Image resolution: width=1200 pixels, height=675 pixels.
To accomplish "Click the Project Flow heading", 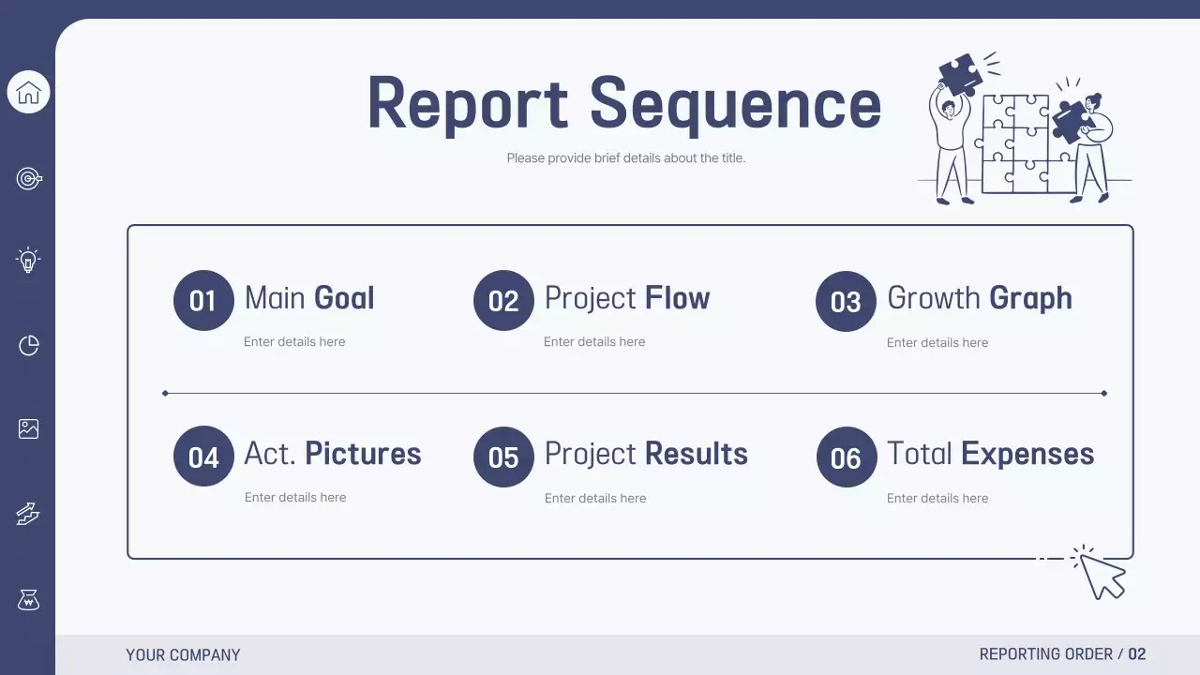I will tap(627, 298).
